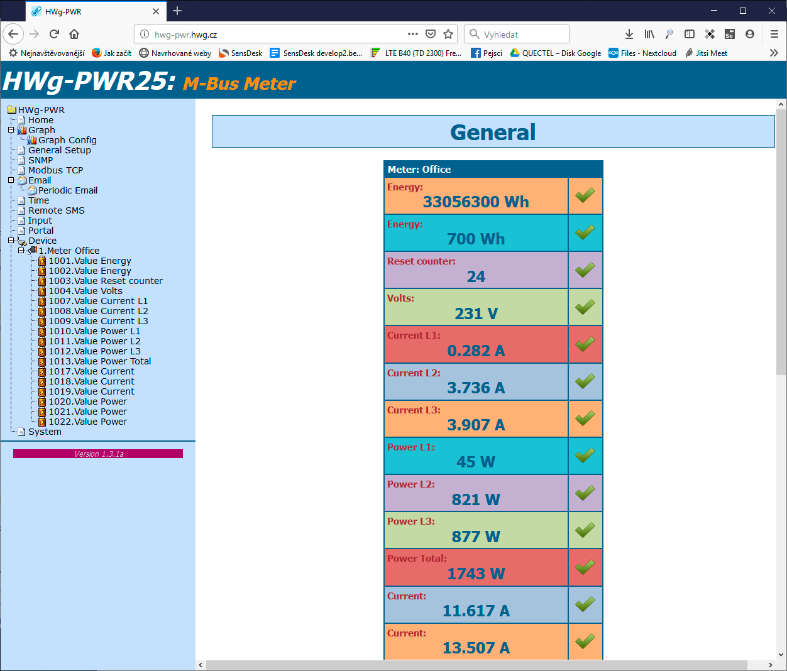Click the Graph chart icon in tree
The width and height of the screenshot is (787, 671).
click(x=22, y=130)
